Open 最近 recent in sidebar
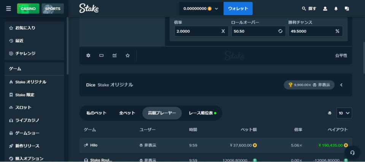Viewport: 365px width, 162px height. [x=34, y=41]
